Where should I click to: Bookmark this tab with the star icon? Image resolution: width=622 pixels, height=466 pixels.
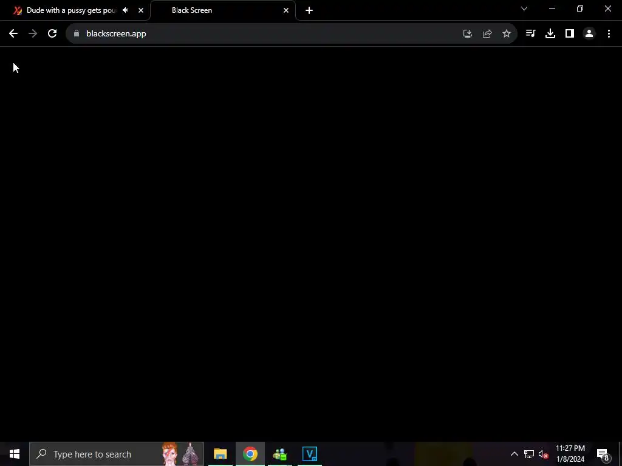[x=507, y=34]
